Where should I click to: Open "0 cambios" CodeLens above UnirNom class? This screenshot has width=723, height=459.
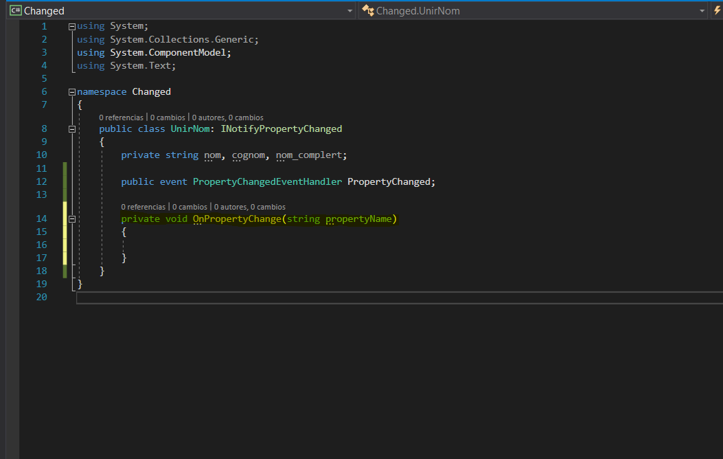[x=168, y=117]
